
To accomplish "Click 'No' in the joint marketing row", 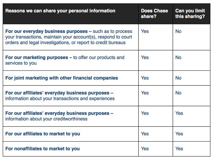I will [178, 78].
